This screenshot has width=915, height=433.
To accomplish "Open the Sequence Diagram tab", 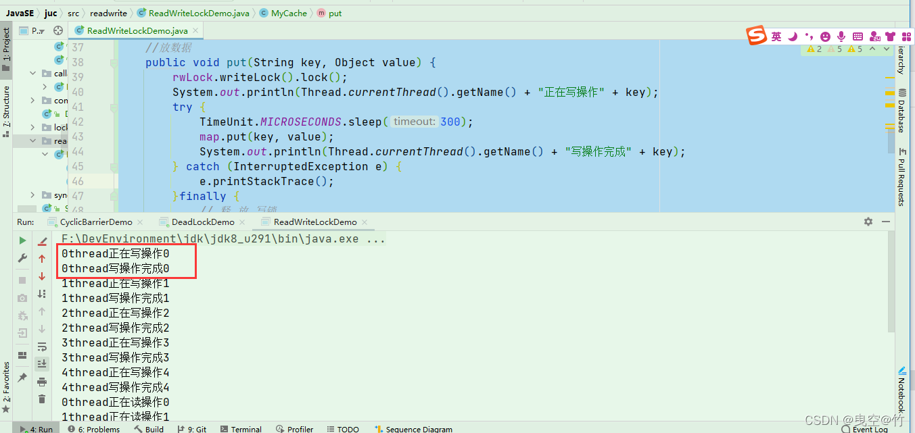I will coord(415,428).
